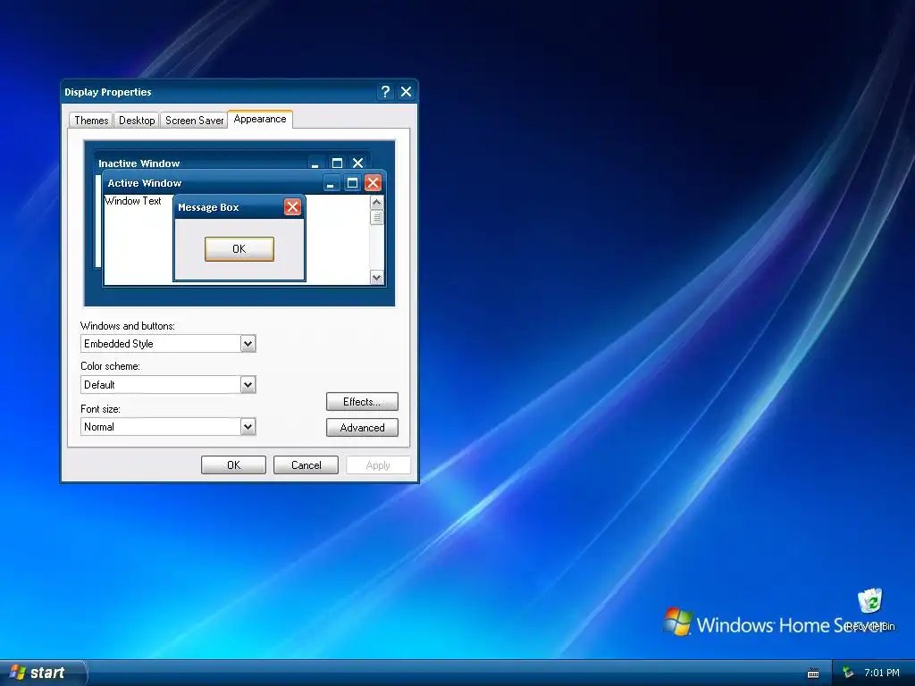Click the Advanced button
Viewport: 915px width, 686px height.
362,428
